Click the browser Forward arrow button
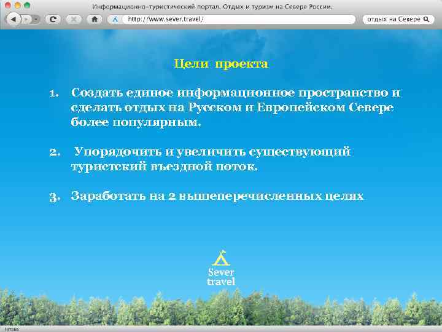The width and height of the screenshot is (442, 332). tap(26, 19)
